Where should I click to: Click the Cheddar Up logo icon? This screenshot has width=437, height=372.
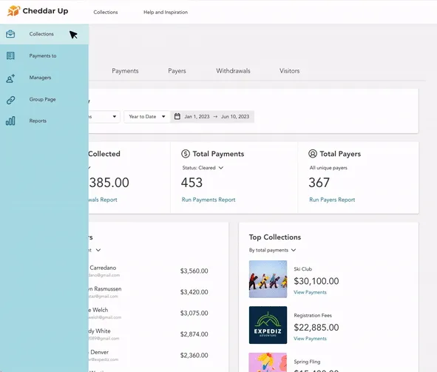click(x=13, y=11)
